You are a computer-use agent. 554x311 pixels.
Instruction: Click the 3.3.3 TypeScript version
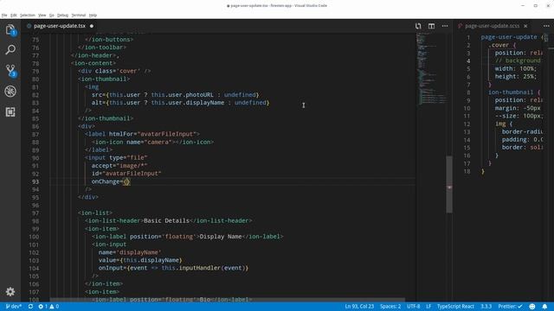tap(486, 307)
